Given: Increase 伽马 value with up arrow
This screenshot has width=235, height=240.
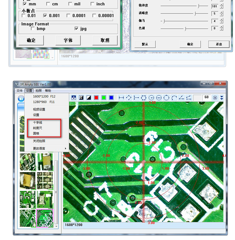Looking at the screenshot, I should click(x=221, y=20).
